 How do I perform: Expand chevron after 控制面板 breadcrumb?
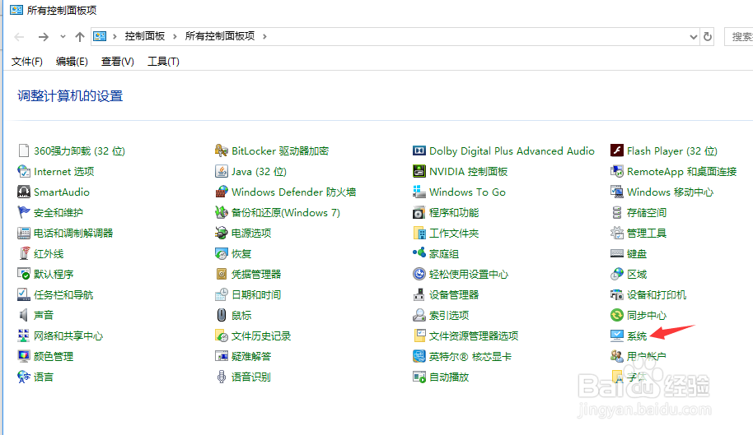pyautogui.click(x=175, y=36)
